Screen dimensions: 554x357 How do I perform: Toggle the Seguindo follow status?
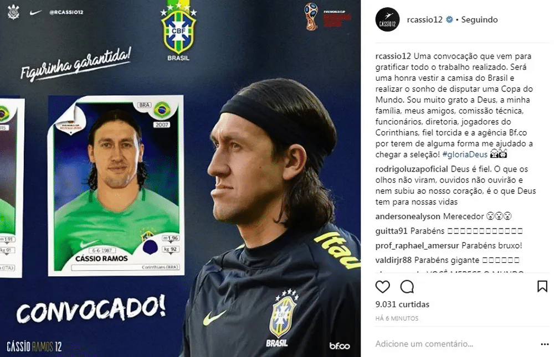pos(479,20)
